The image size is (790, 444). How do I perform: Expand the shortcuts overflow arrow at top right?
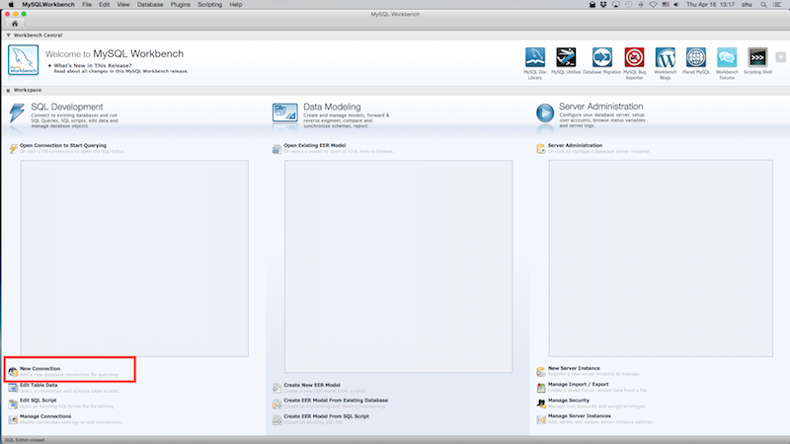tap(780, 57)
